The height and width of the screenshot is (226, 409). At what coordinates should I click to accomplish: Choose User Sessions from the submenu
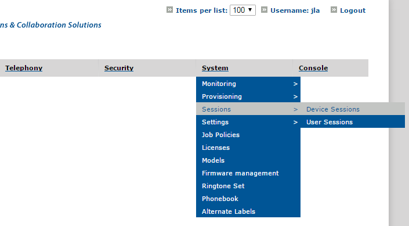point(353,122)
